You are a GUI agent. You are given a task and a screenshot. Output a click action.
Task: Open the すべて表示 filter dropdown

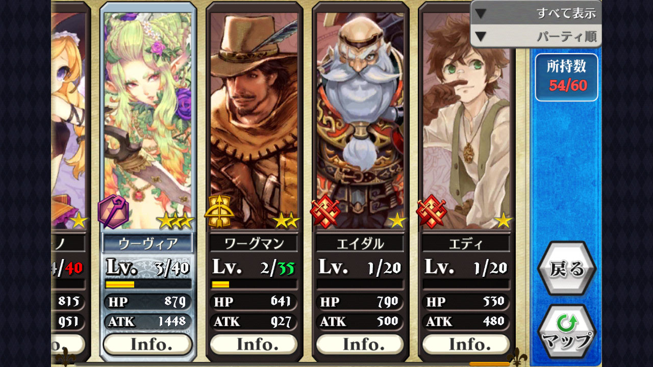pos(536,13)
